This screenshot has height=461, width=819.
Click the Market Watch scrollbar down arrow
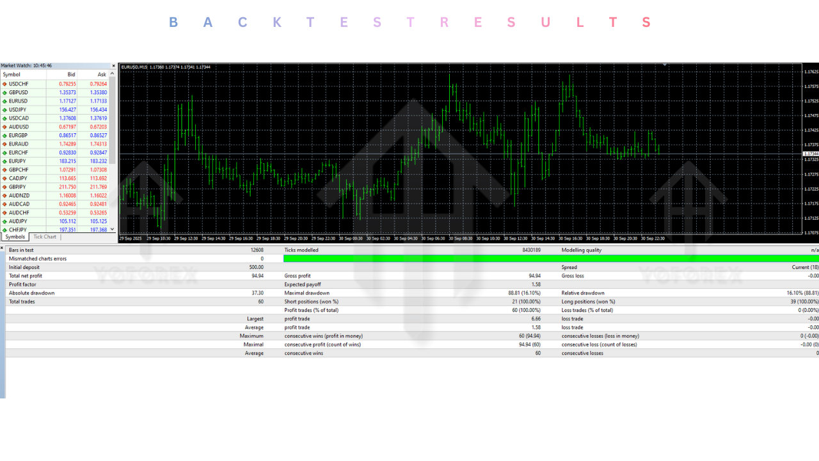coord(113,229)
